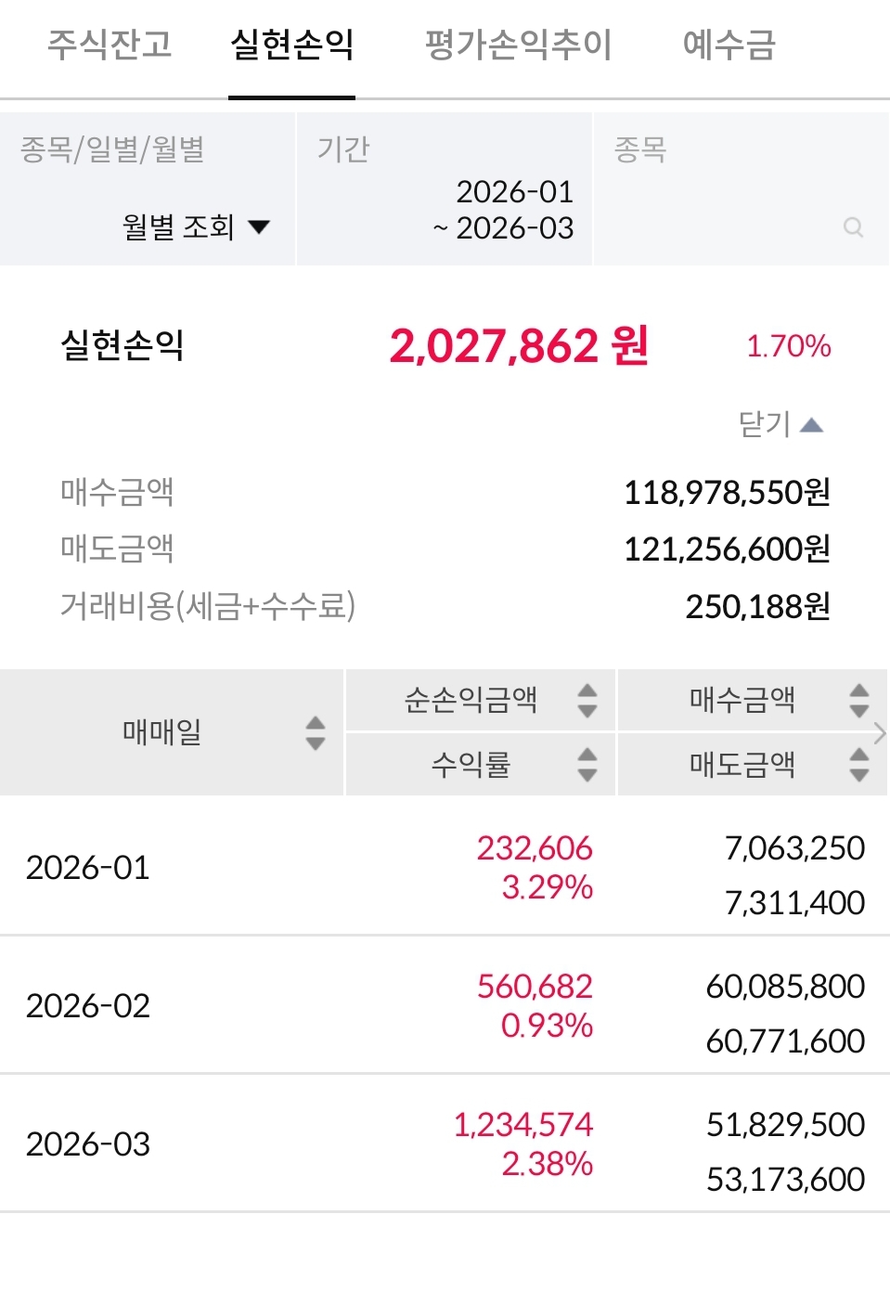Sort by 매매일 column arrows

click(316, 732)
